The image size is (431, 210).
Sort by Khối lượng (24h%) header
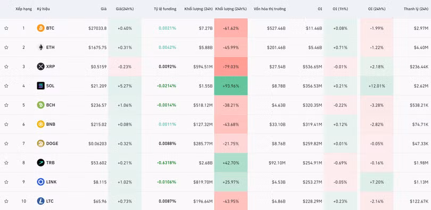[x=231, y=9]
